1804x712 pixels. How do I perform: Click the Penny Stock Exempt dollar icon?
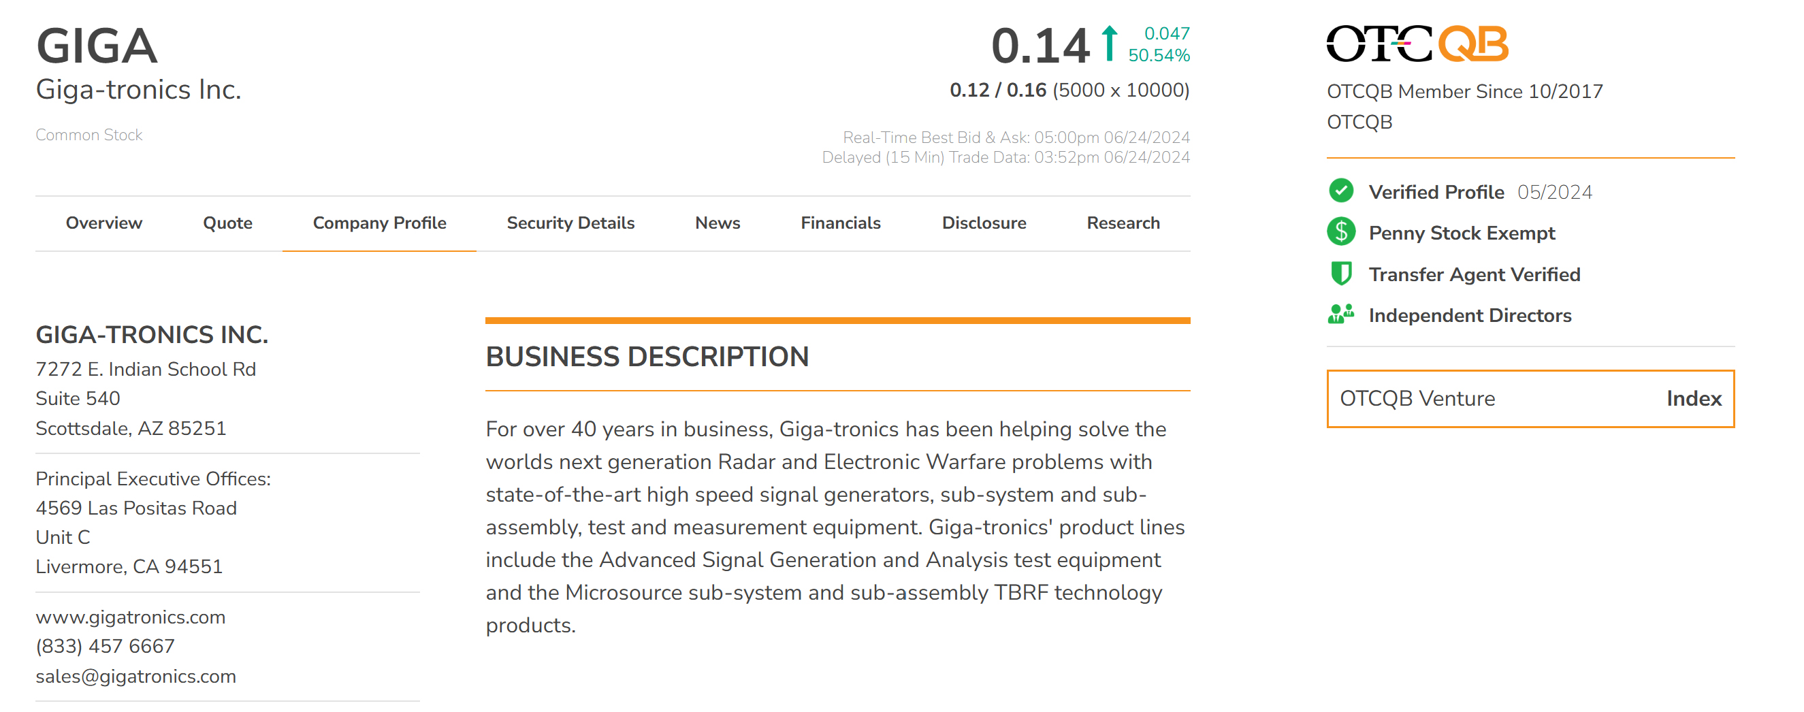point(1340,231)
